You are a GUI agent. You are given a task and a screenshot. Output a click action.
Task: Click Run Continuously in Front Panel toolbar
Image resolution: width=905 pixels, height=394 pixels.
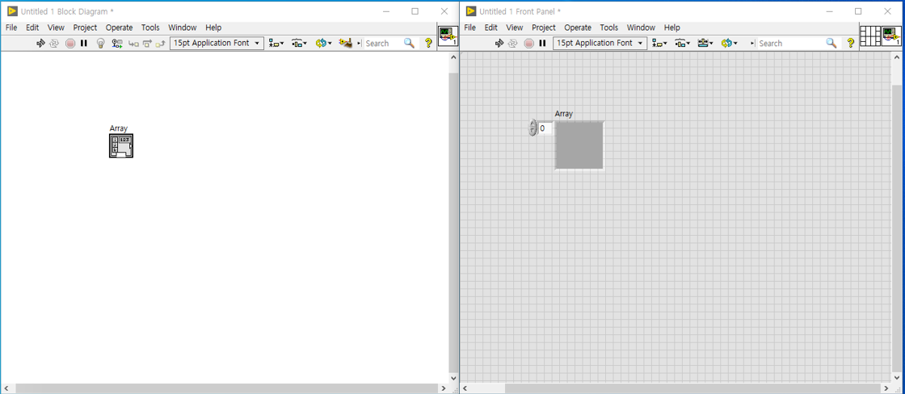(513, 44)
